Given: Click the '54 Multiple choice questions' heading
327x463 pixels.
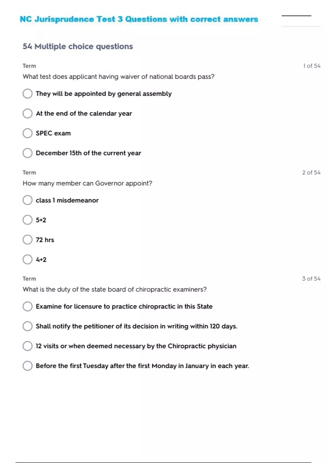Looking at the screenshot, I should (x=78, y=46).
